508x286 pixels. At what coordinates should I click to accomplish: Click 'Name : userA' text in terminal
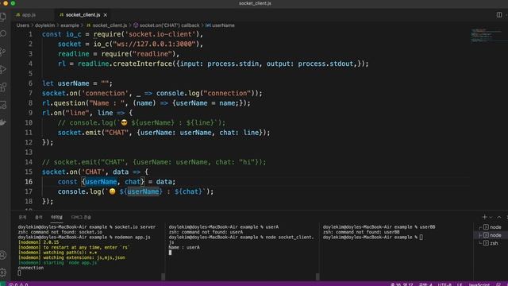click(184, 247)
